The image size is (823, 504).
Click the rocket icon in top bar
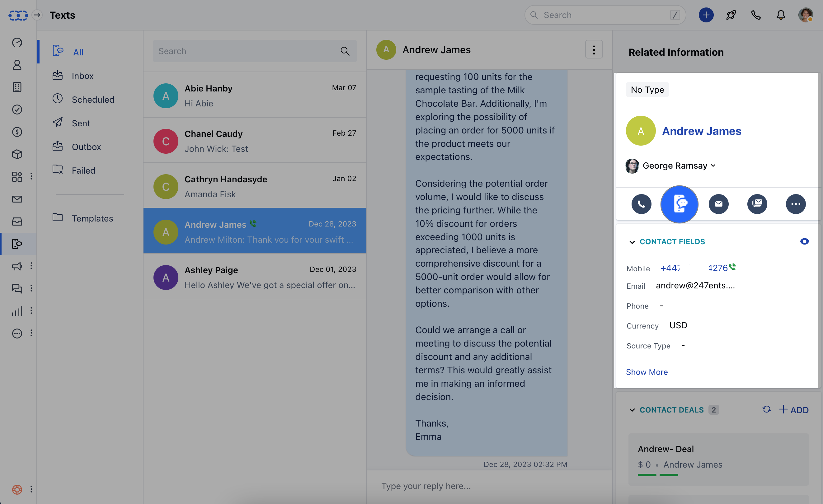731,15
